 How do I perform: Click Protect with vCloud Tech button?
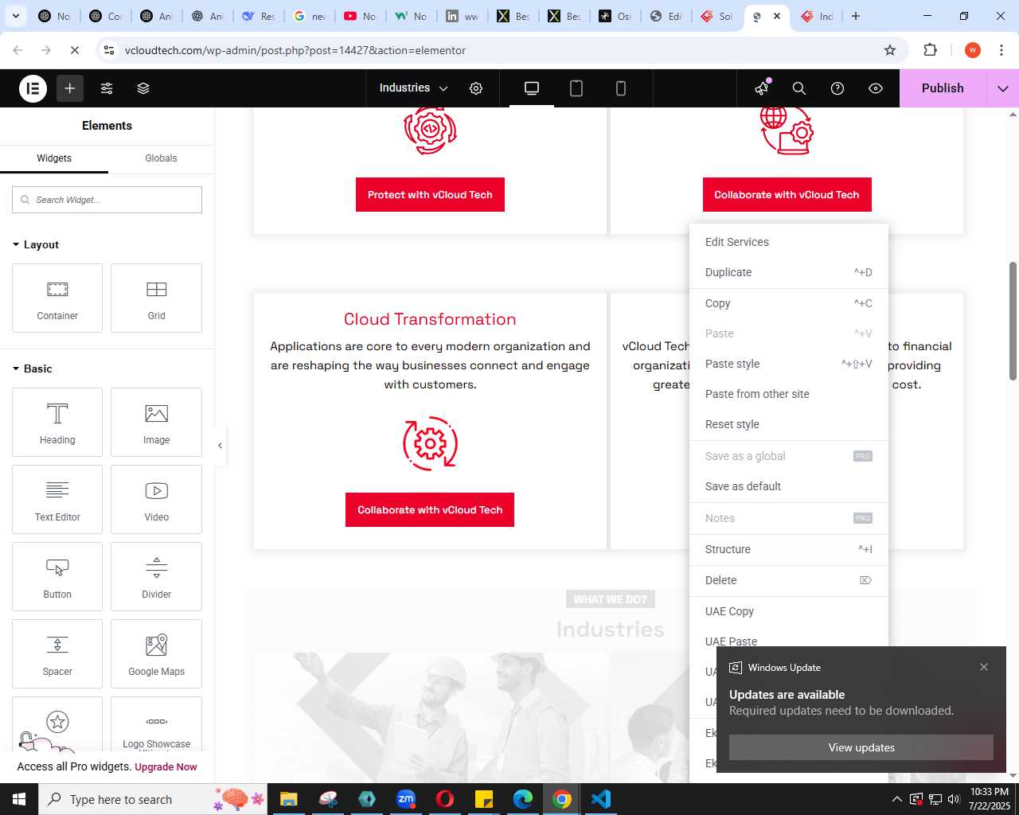(430, 195)
